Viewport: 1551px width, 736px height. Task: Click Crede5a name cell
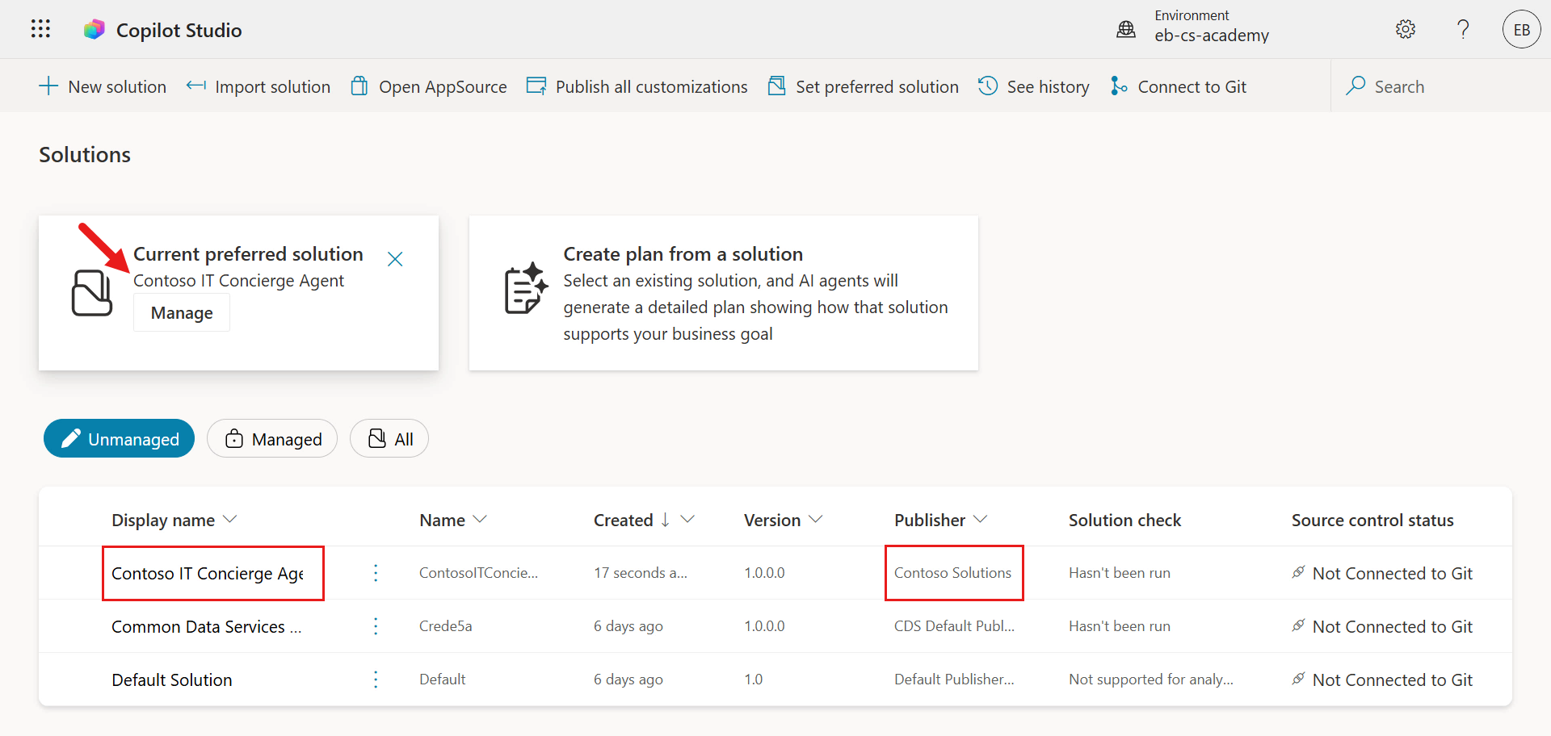point(446,626)
